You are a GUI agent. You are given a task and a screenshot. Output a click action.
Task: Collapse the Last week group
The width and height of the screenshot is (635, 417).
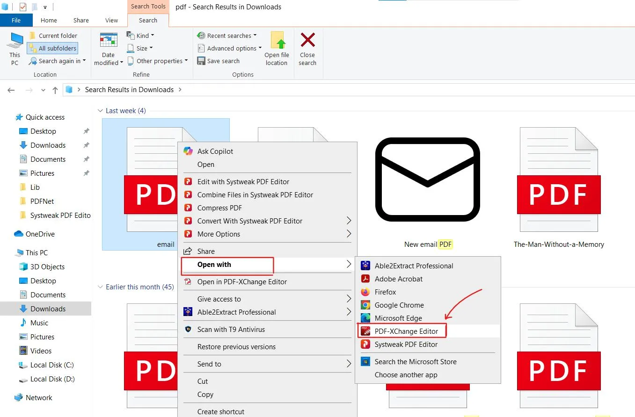(100, 111)
